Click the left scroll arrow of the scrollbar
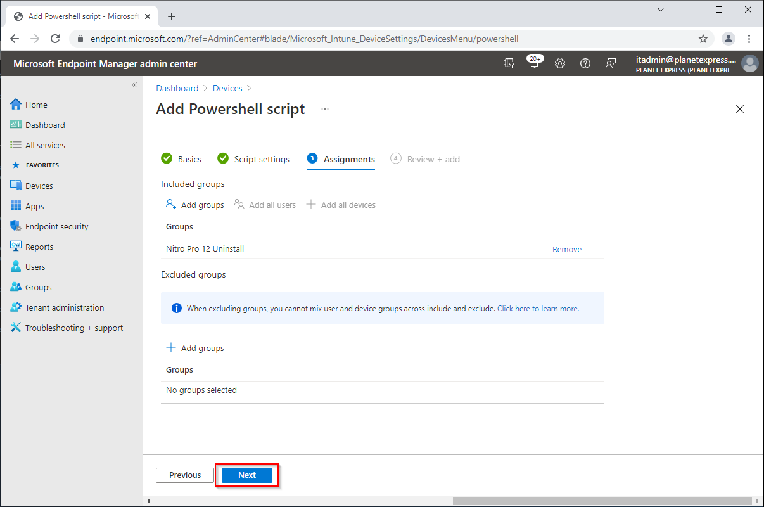 [x=148, y=501]
